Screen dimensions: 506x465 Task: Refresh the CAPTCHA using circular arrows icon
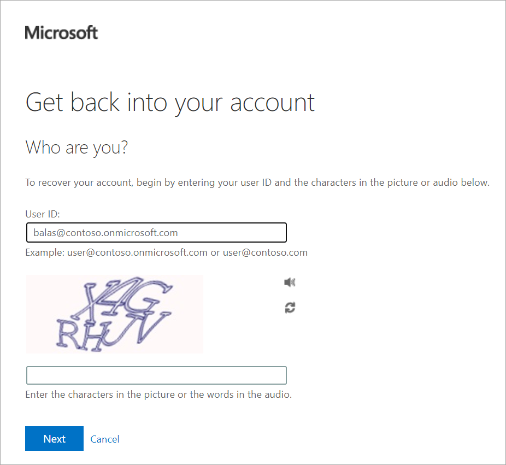(x=290, y=308)
